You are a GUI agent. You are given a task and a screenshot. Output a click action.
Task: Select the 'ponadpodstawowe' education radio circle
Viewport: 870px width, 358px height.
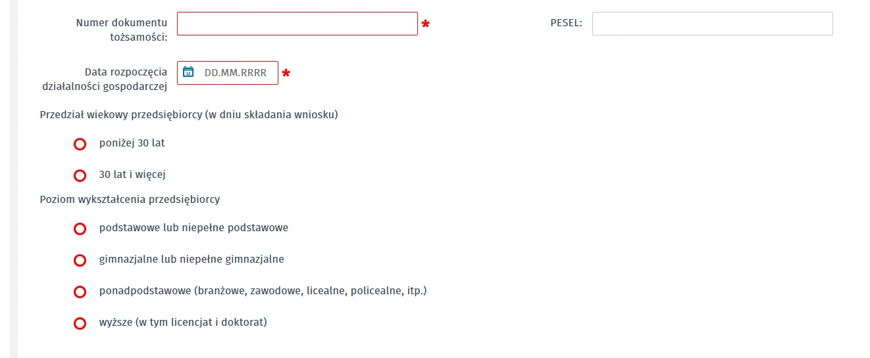pos(80,292)
